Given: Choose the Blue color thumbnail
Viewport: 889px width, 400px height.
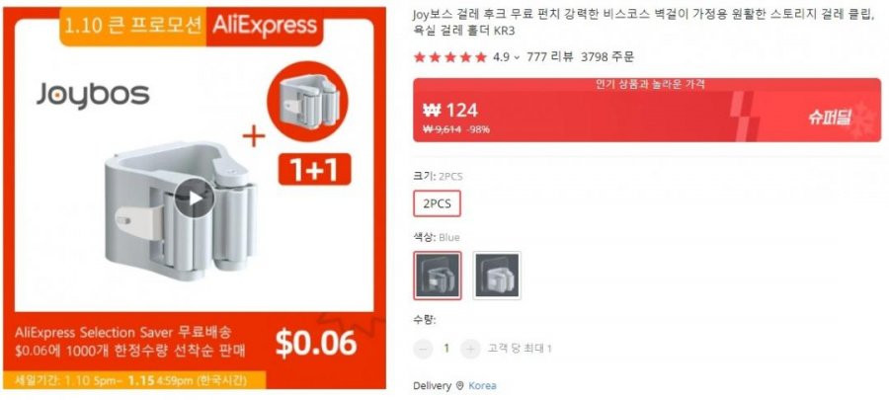Looking at the screenshot, I should click(x=438, y=276).
